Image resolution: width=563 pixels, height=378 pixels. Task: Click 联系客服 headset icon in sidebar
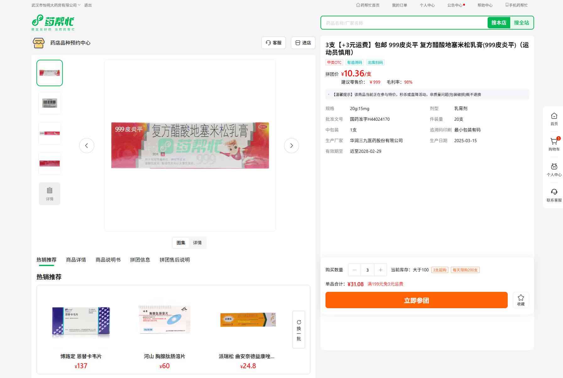point(554,192)
